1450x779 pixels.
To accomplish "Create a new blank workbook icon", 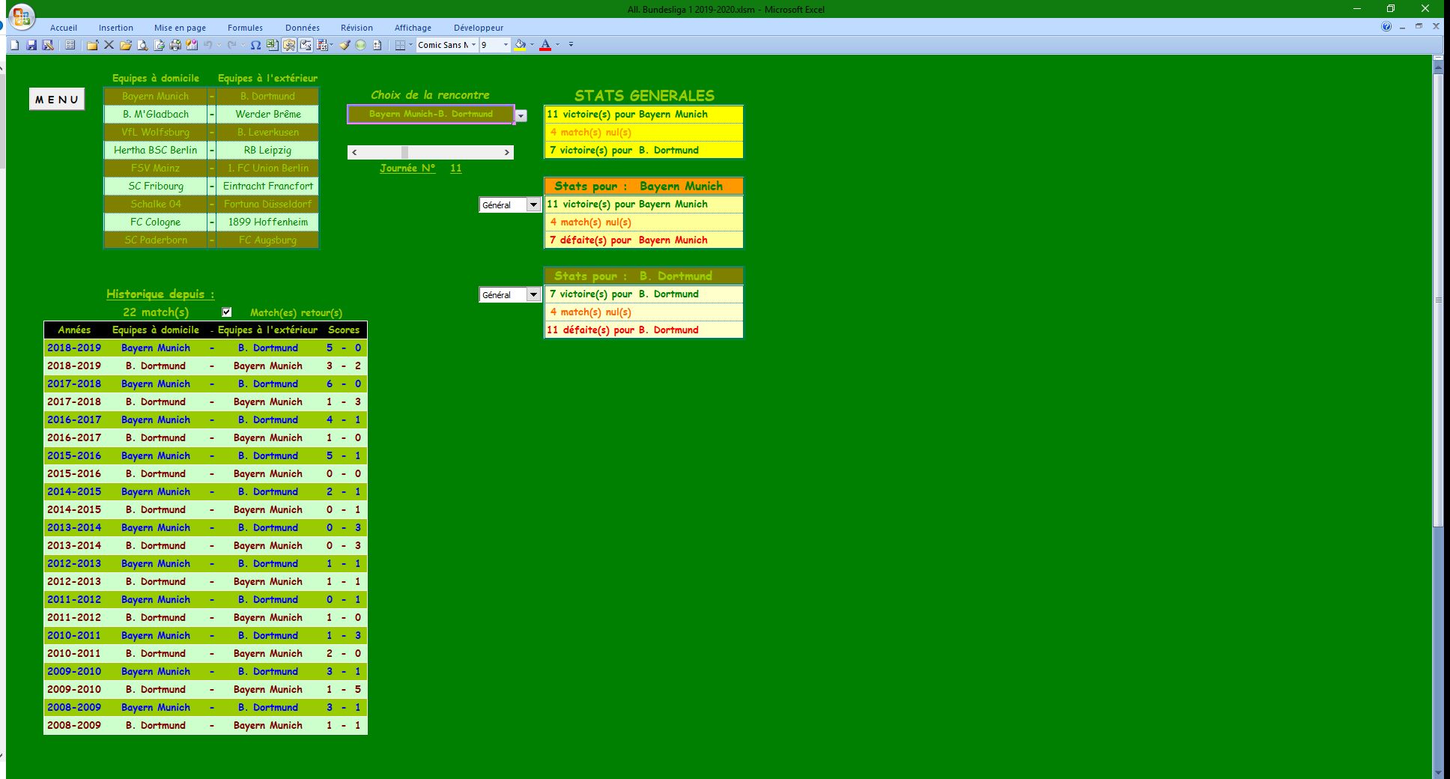I will pyautogui.click(x=14, y=45).
